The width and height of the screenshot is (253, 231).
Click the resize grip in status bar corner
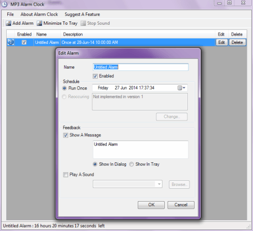(x=249, y=227)
